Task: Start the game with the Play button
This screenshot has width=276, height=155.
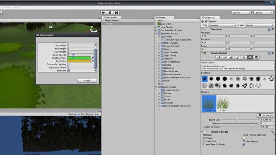Action: (x=103, y=12)
